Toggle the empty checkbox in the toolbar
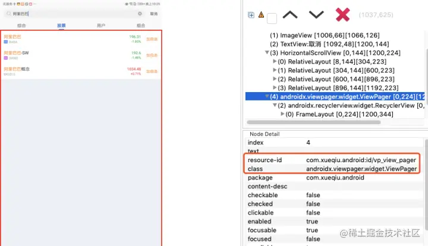The height and width of the screenshot is (246, 428). [272, 18]
